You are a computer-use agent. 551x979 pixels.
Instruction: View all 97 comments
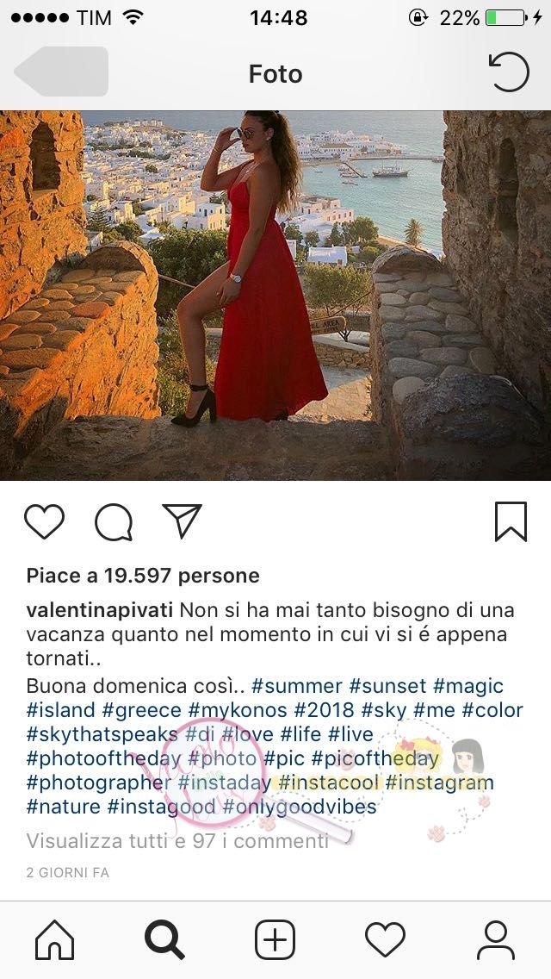(177, 841)
